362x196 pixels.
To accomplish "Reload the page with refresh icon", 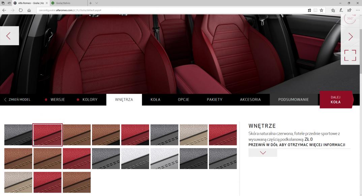I will [x=21, y=10].
